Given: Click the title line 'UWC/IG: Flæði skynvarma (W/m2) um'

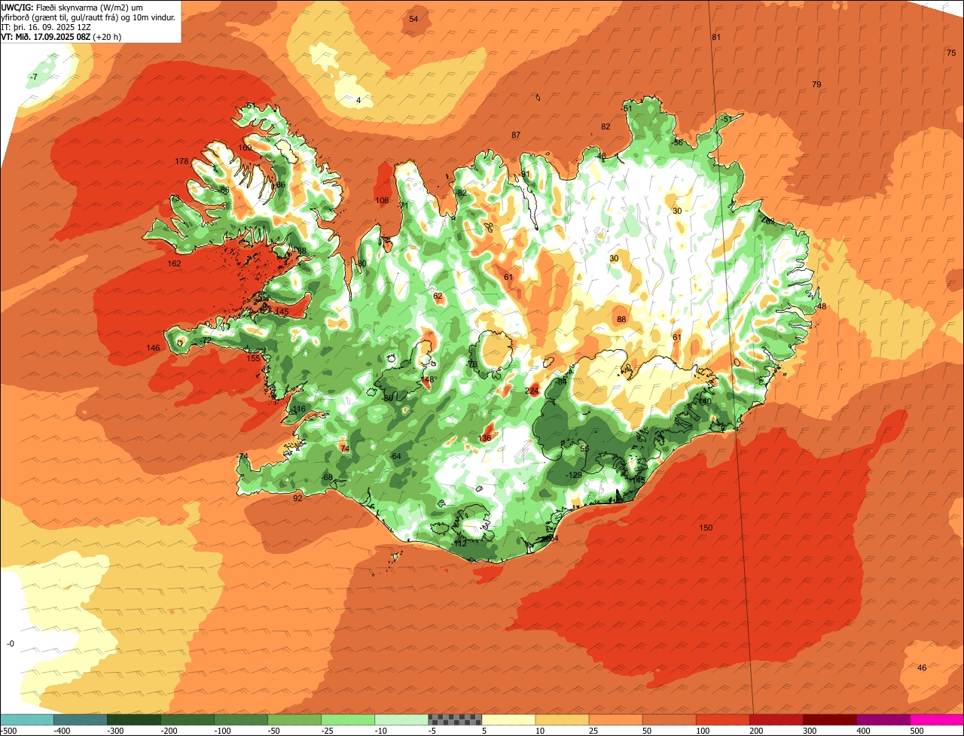Looking at the screenshot, I should [72, 7].
